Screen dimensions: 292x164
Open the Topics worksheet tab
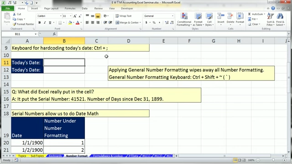(22, 156)
